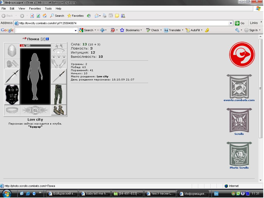Viewport: 264px width, 198px height.
Task: Click the EN language indicator
Action: pos(216,194)
